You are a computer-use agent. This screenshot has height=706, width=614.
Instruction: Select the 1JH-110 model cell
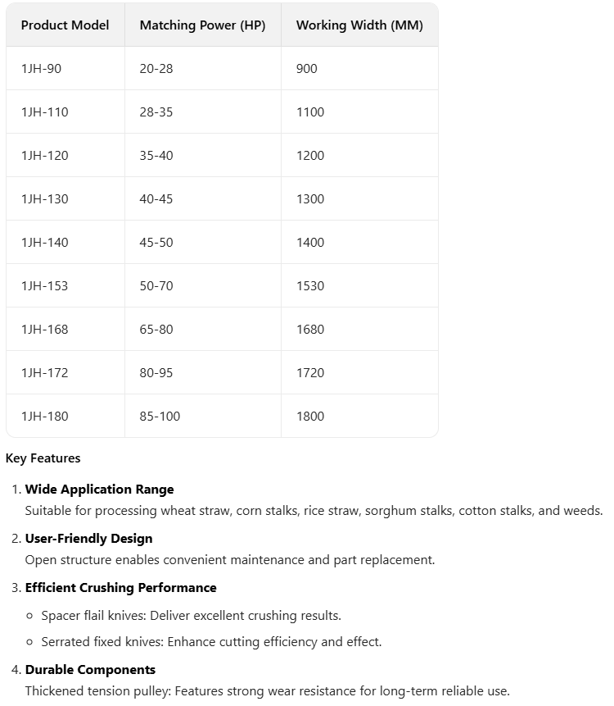tap(44, 112)
